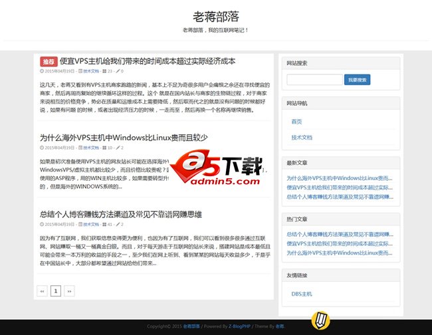Click comment pencil icon in Windows比Linux post meta
The image size is (432, 335).
(x=118, y=148)
